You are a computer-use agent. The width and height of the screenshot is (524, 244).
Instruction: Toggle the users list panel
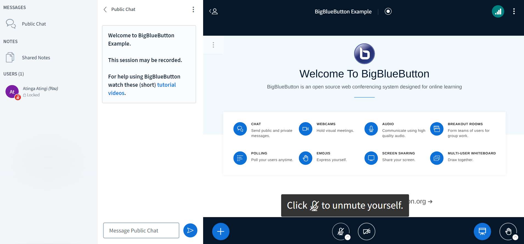click(213, 11)
